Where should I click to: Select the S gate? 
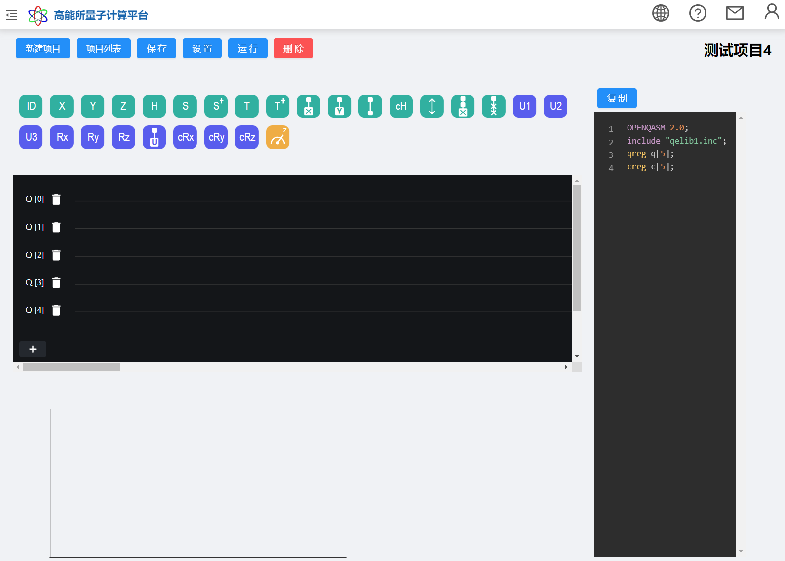[185, 106]
